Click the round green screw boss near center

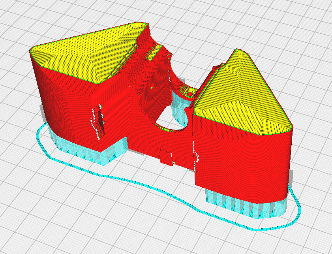[x=190, y=94]
